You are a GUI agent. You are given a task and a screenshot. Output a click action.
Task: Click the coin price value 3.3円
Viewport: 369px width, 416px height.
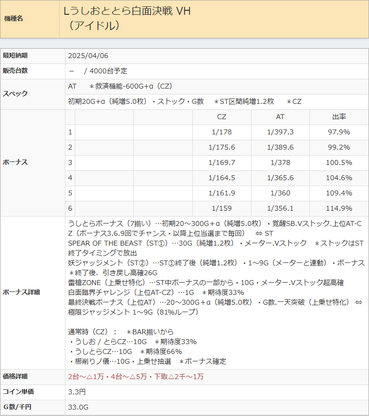[77, 392]
